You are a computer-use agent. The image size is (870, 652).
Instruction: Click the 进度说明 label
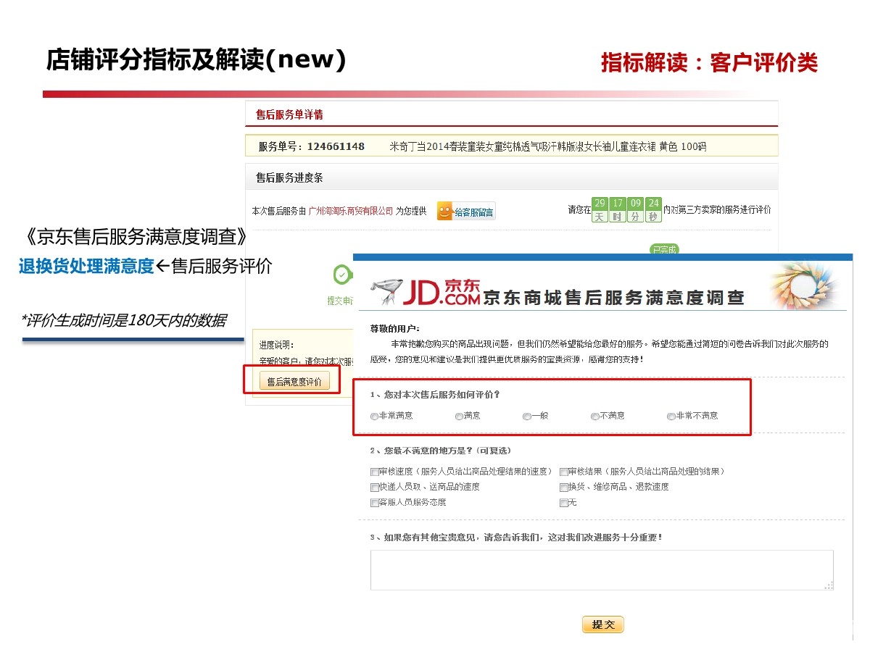coord(276,345)
